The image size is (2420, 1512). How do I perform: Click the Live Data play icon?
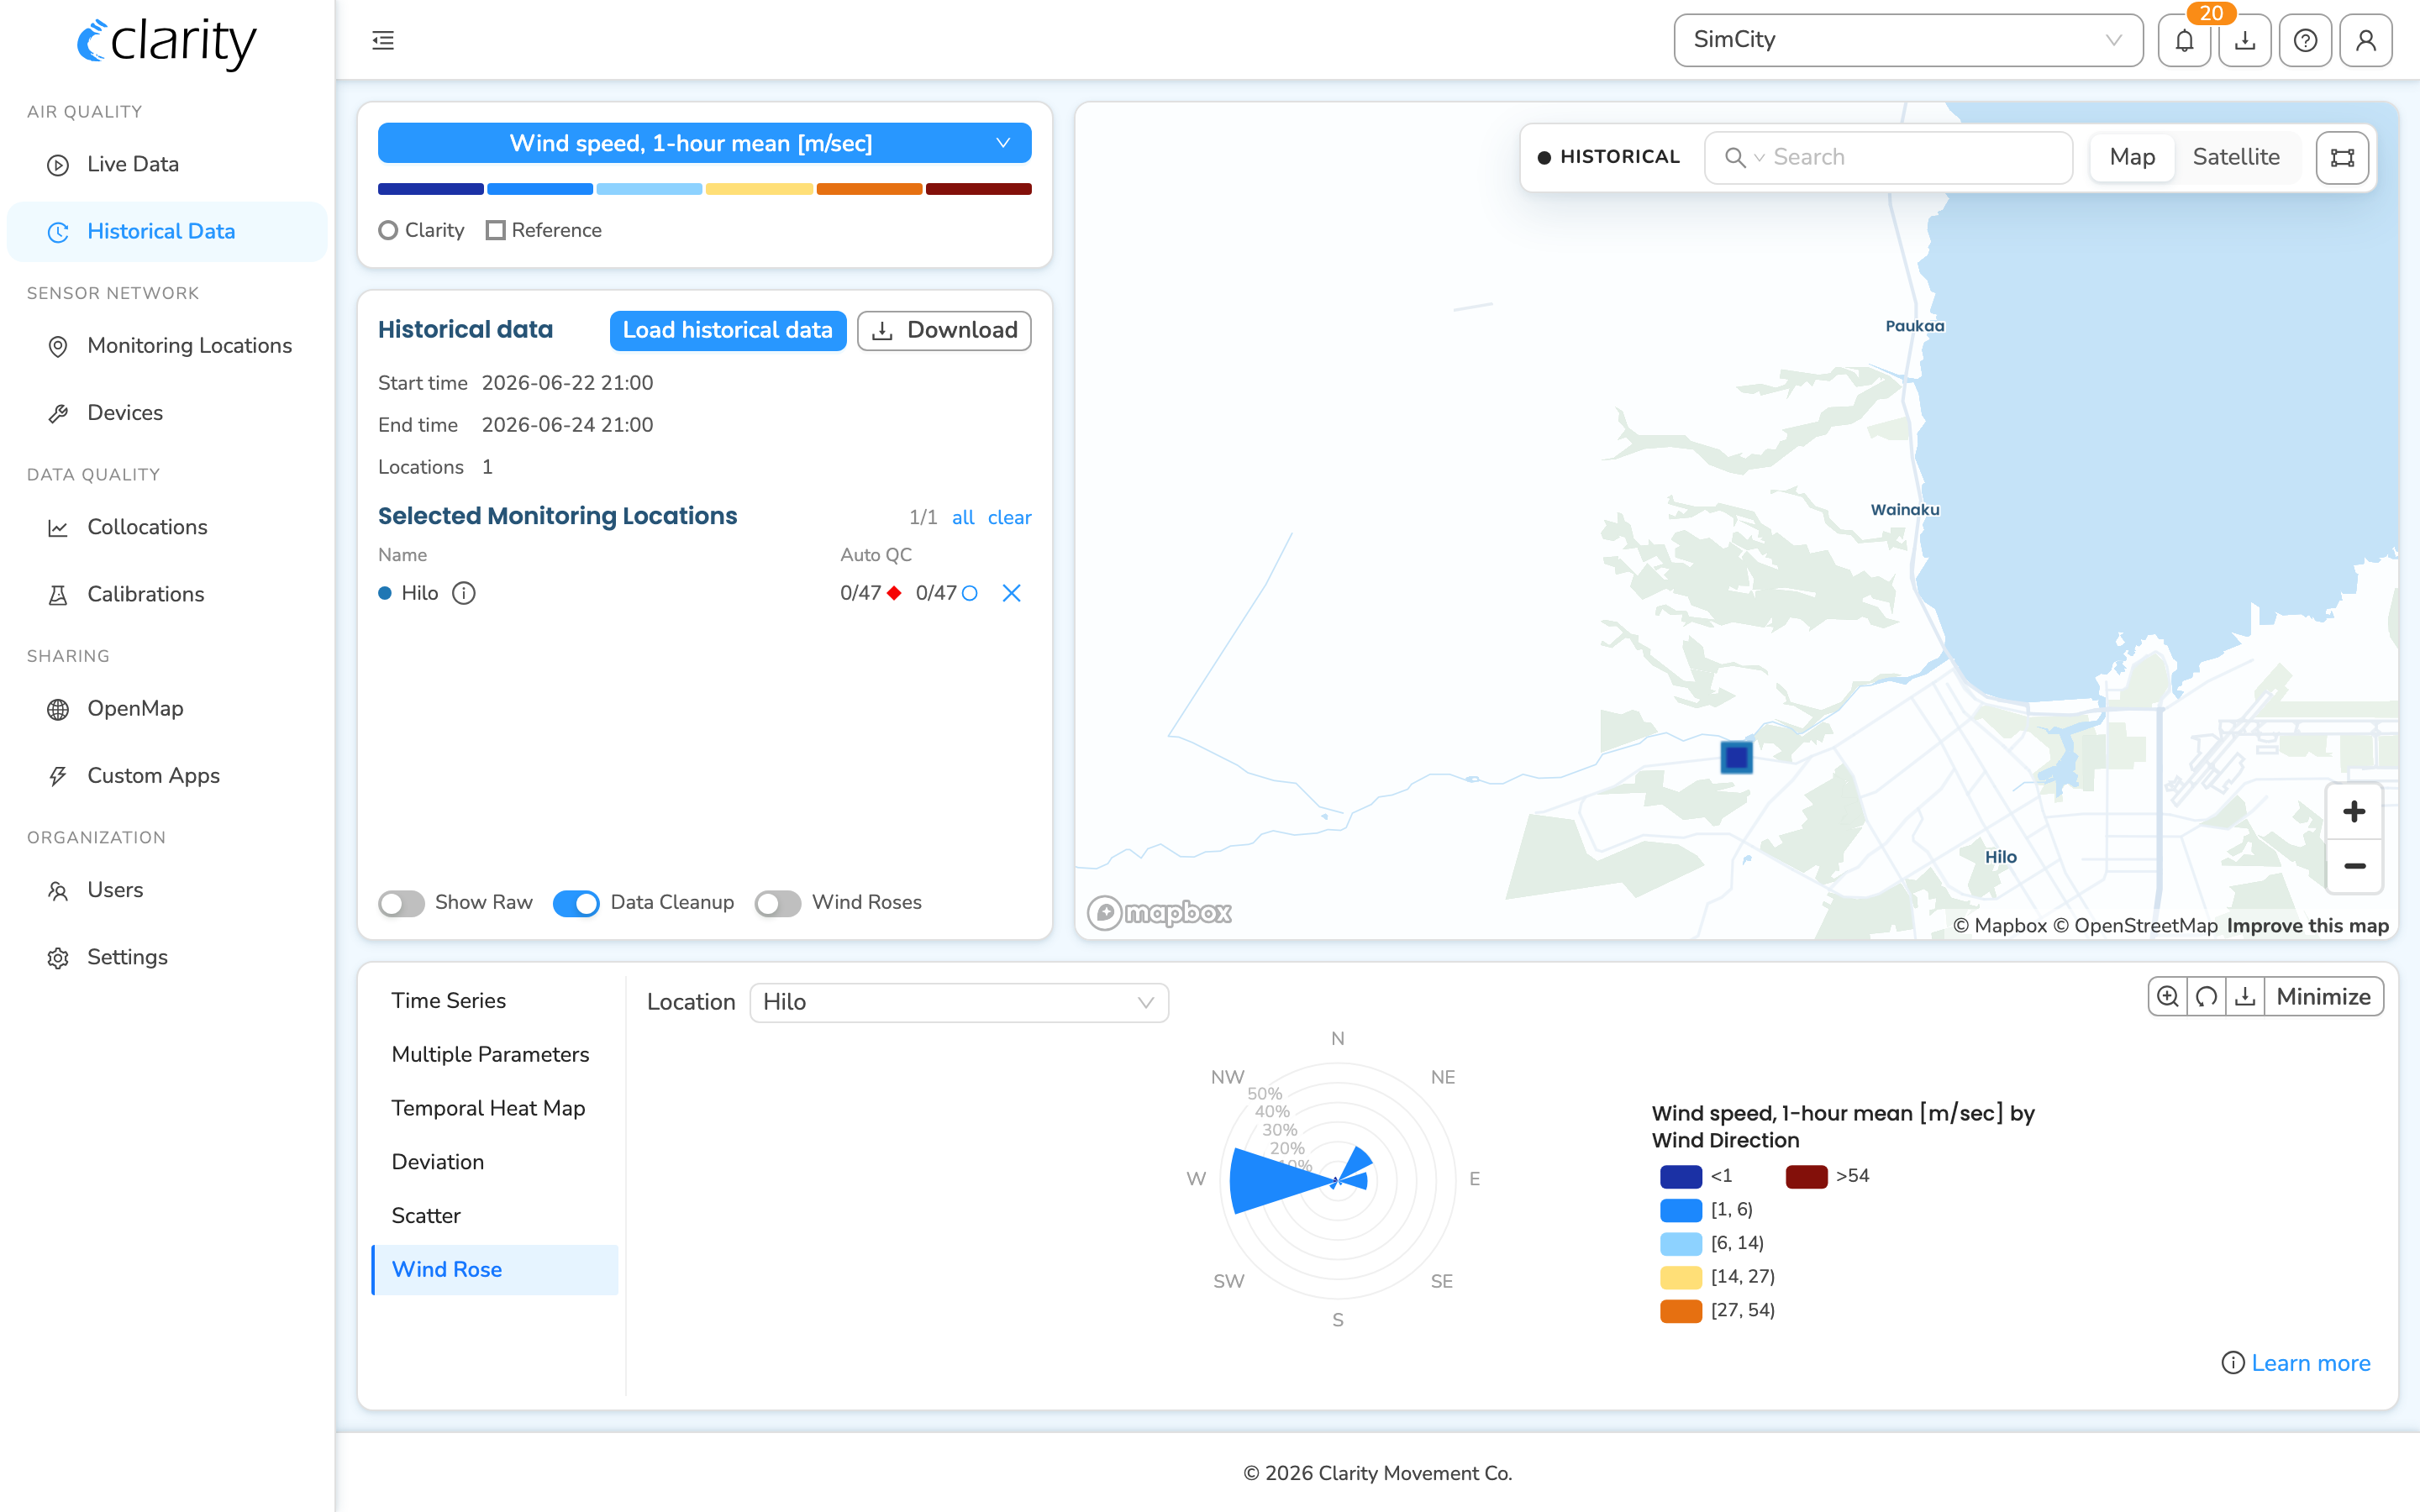click(x=58, y=165)
